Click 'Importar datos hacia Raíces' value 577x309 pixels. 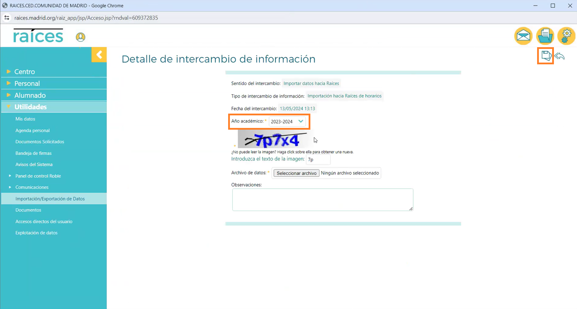[311, 84]
